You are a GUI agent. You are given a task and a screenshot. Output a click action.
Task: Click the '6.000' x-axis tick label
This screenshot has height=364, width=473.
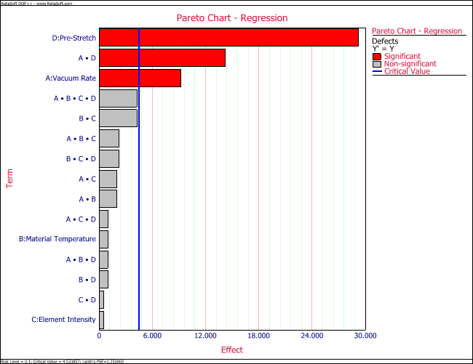[x=152, y=336]
